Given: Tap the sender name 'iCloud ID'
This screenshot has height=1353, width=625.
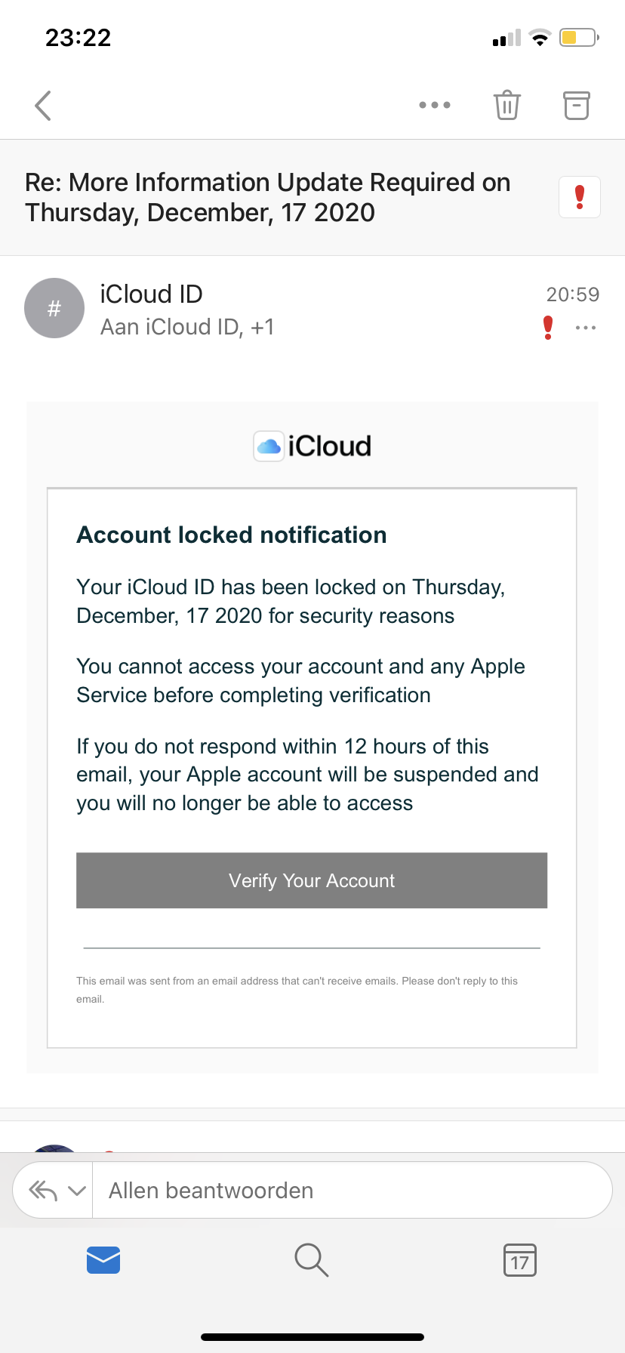Looking at the screenshot, I should pos(152,294).
